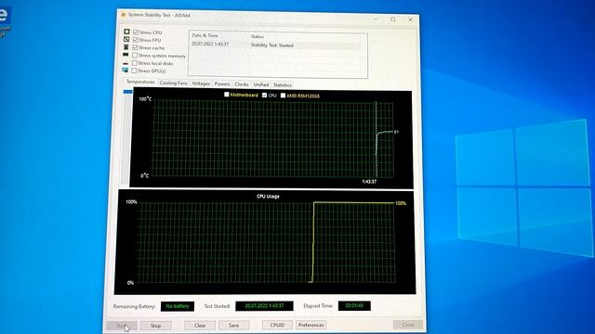
Task: Click the No battery indicator
Action: [x=178, y=306]
